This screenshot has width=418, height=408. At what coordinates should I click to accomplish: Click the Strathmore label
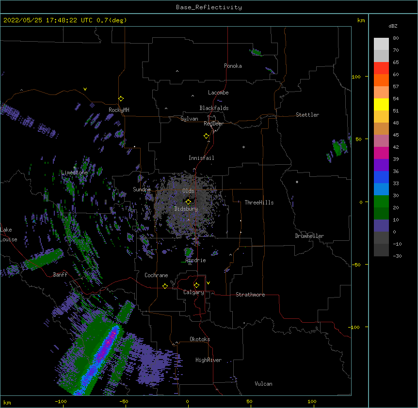tap(250, 295)
